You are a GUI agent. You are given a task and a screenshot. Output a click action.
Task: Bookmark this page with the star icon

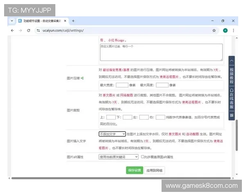pos(214,31)
